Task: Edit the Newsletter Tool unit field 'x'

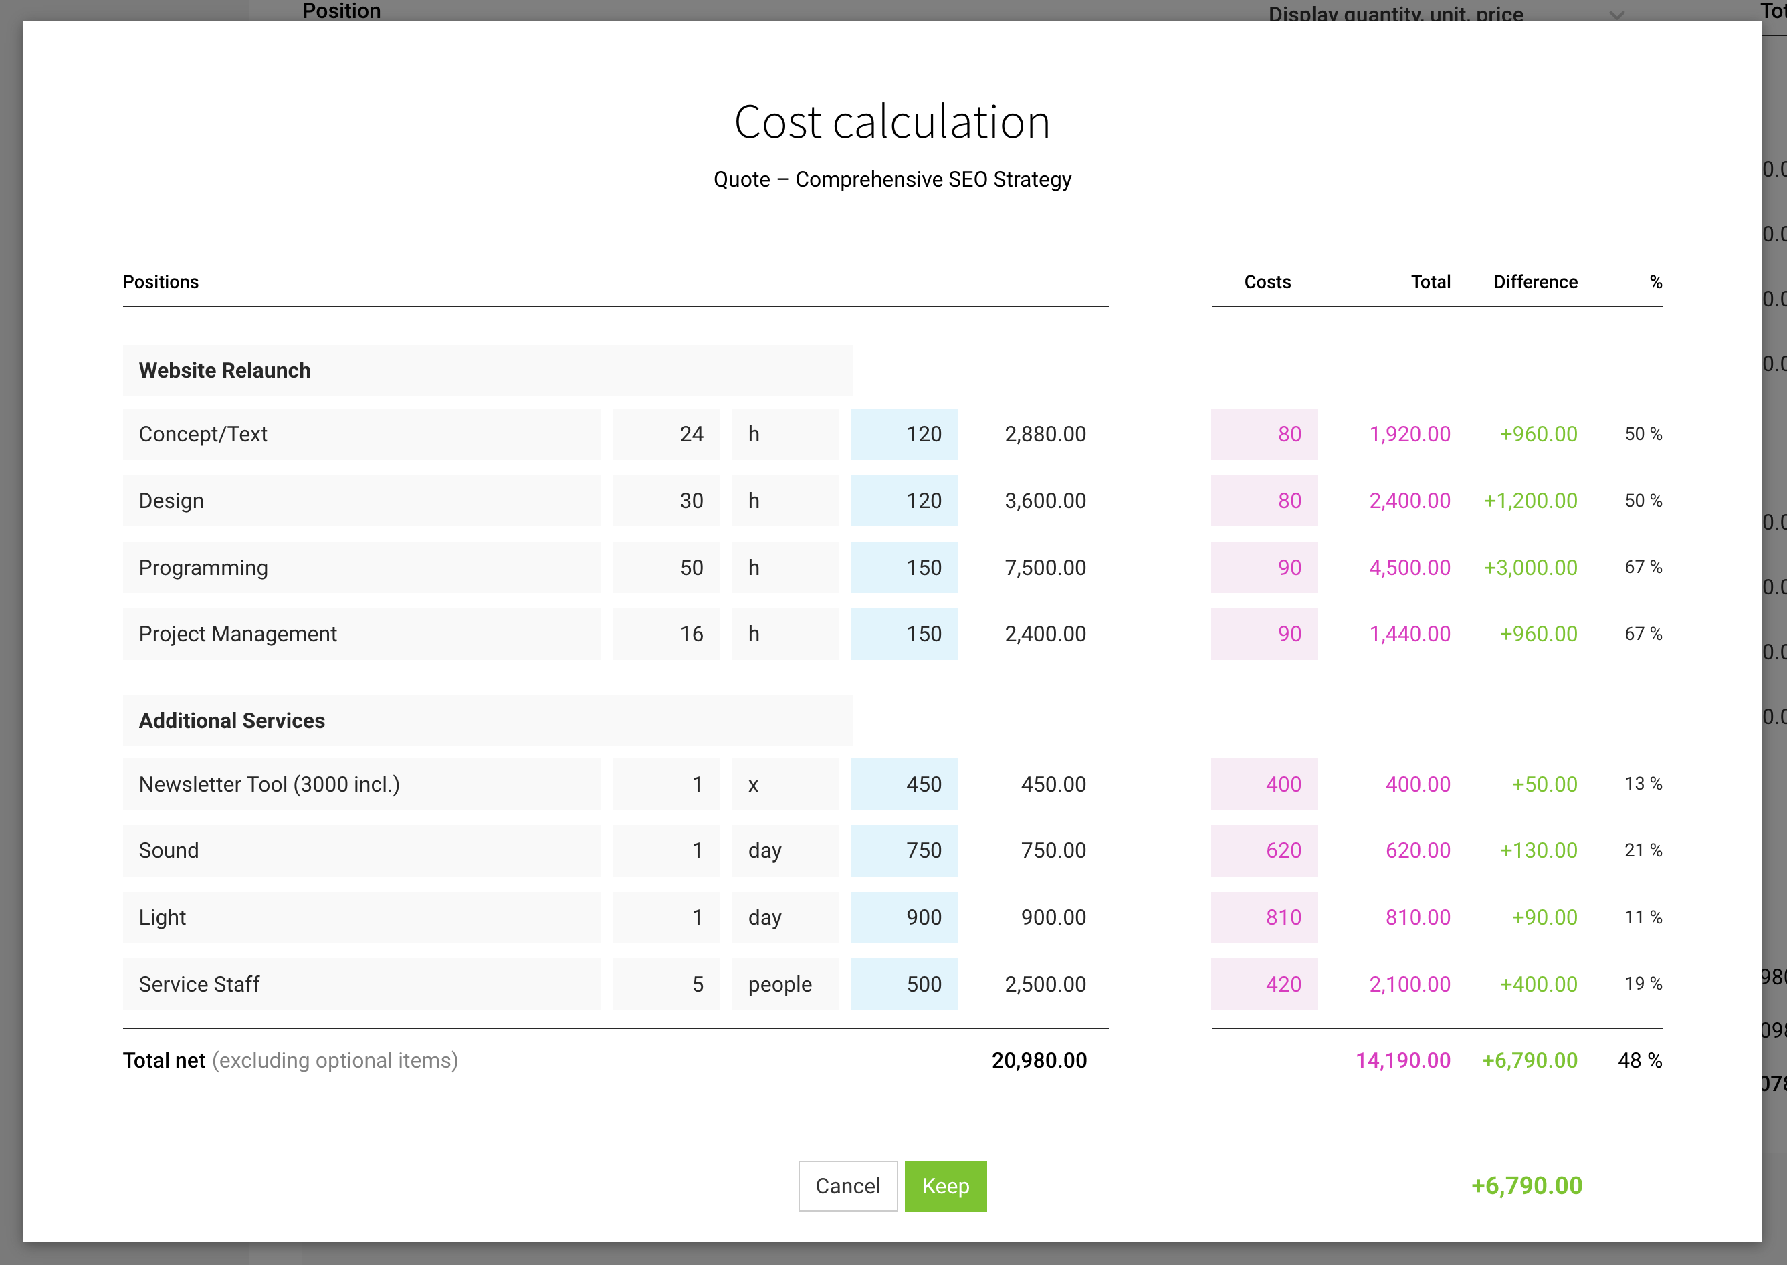Action: [785, 784]
